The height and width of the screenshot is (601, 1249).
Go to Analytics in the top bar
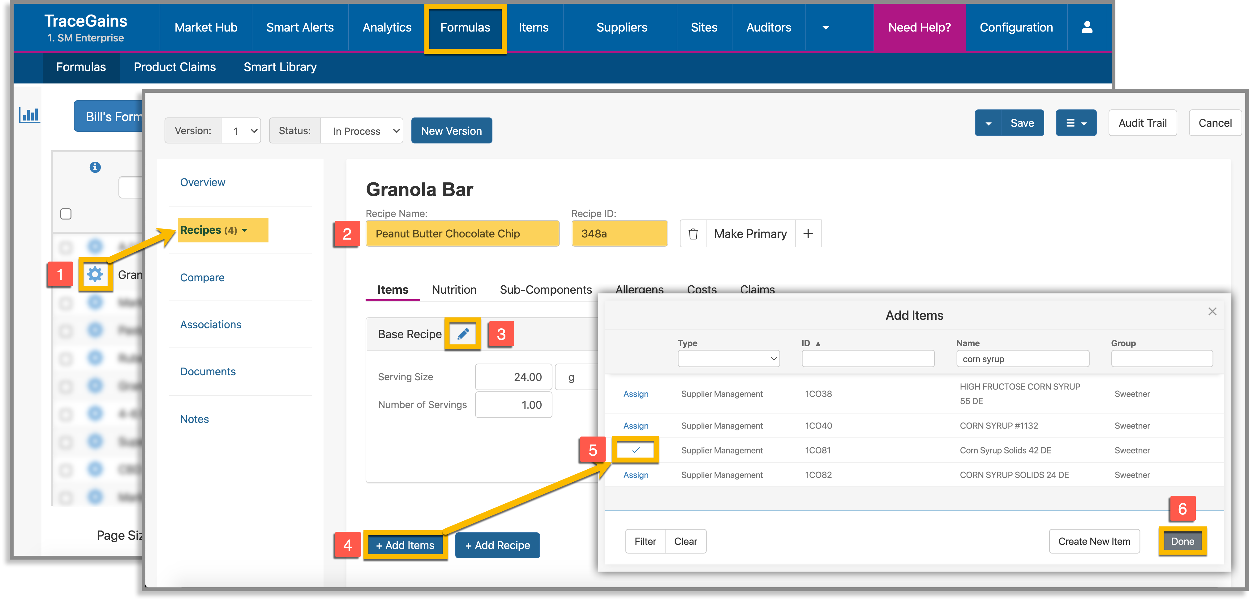(x=387, y=28)
